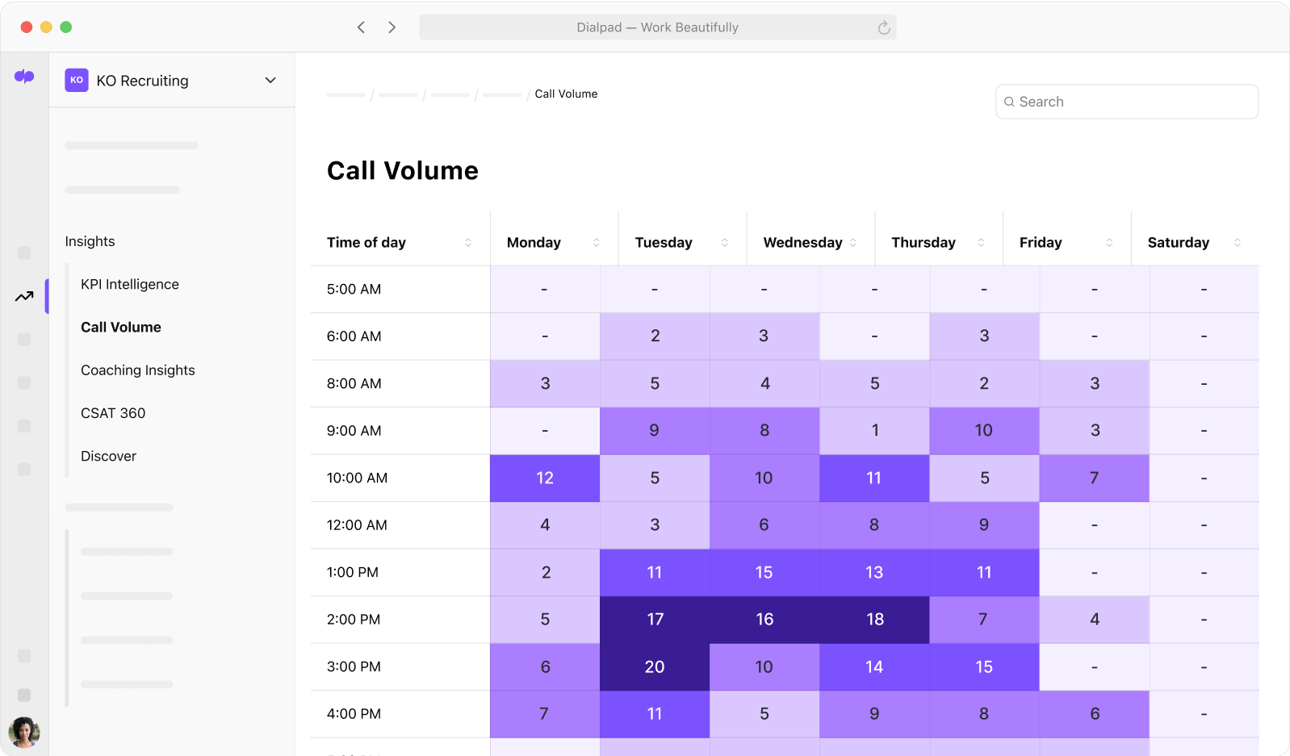Toggle sort order for Thursday column
This screenshot has width=1290, height=756.
pos(981,243)
